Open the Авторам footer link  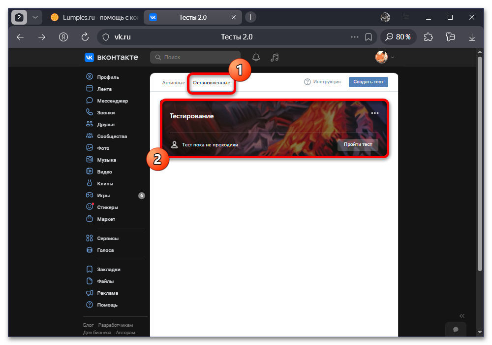(125, 332)
